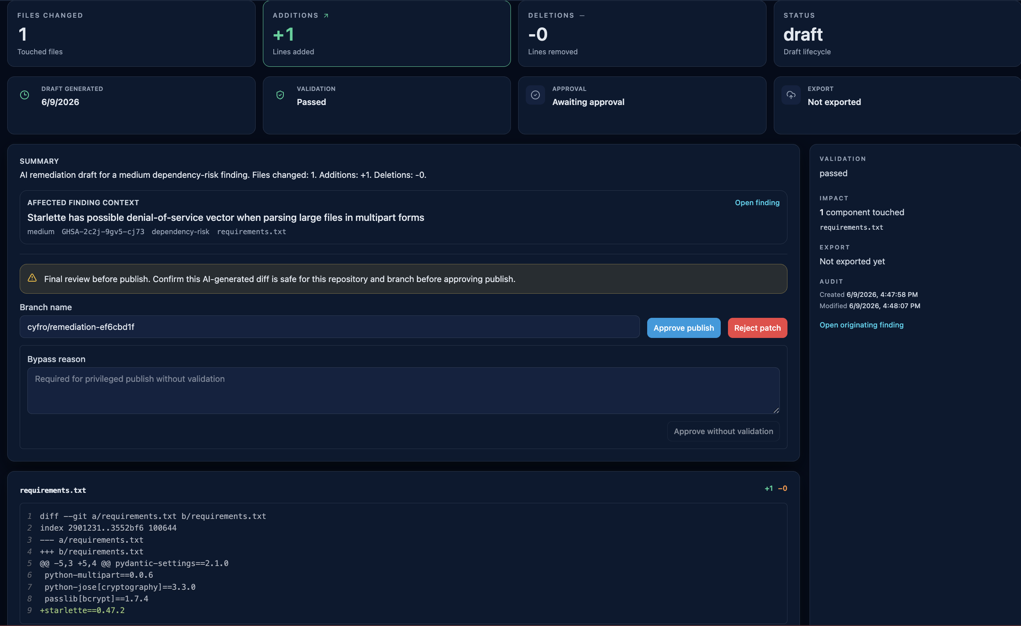The height and width of the screenshot is (626, 1021).
Task: Click the shield check icon beside Validation
Action: coord(280,95)
